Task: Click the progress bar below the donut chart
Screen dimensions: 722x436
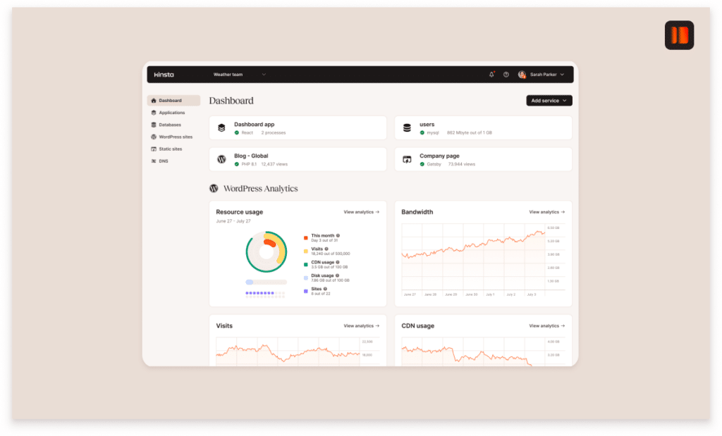Action: 266,282
